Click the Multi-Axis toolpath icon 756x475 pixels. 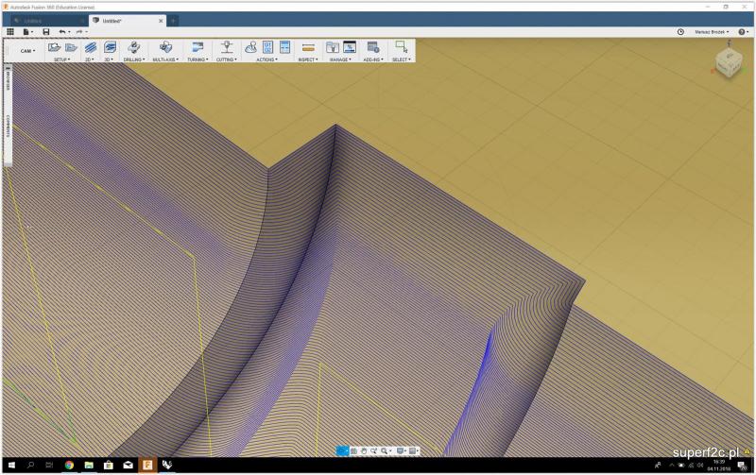165,46
